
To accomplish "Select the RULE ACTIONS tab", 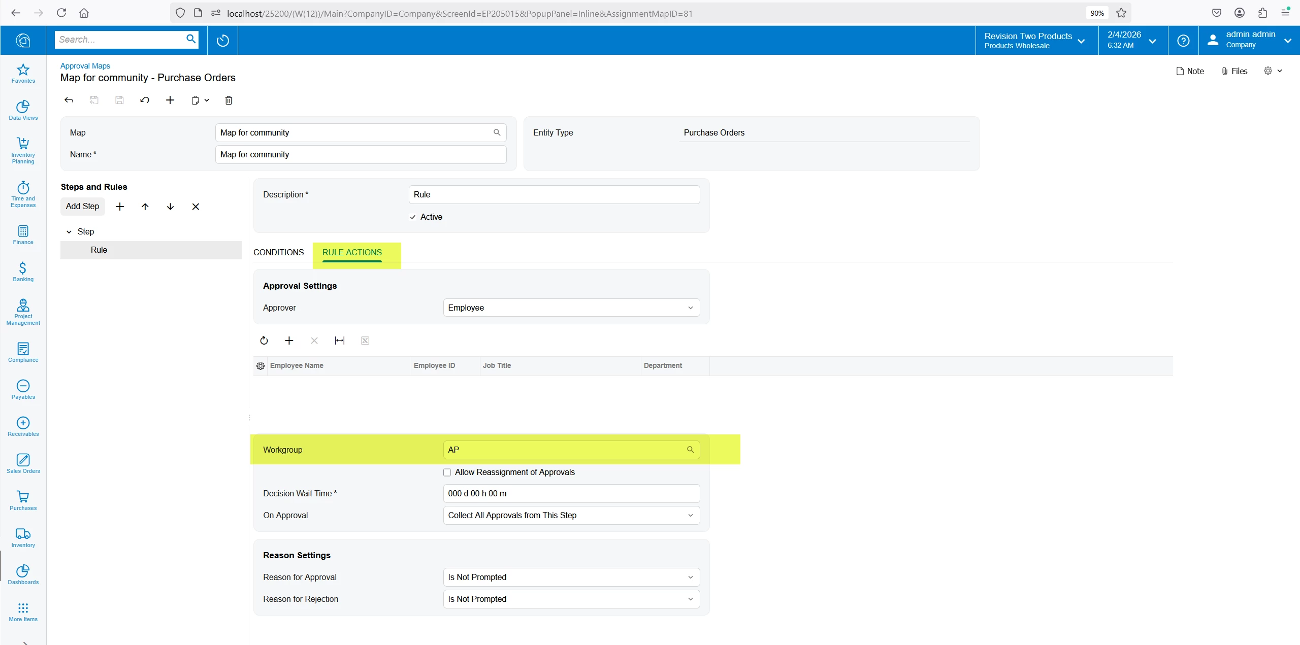I will [x=352, y=252].
